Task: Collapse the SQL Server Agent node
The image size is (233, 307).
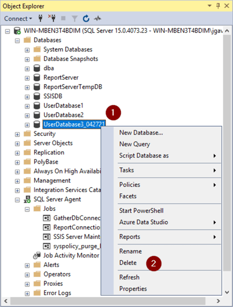Action: click(18, 200)
